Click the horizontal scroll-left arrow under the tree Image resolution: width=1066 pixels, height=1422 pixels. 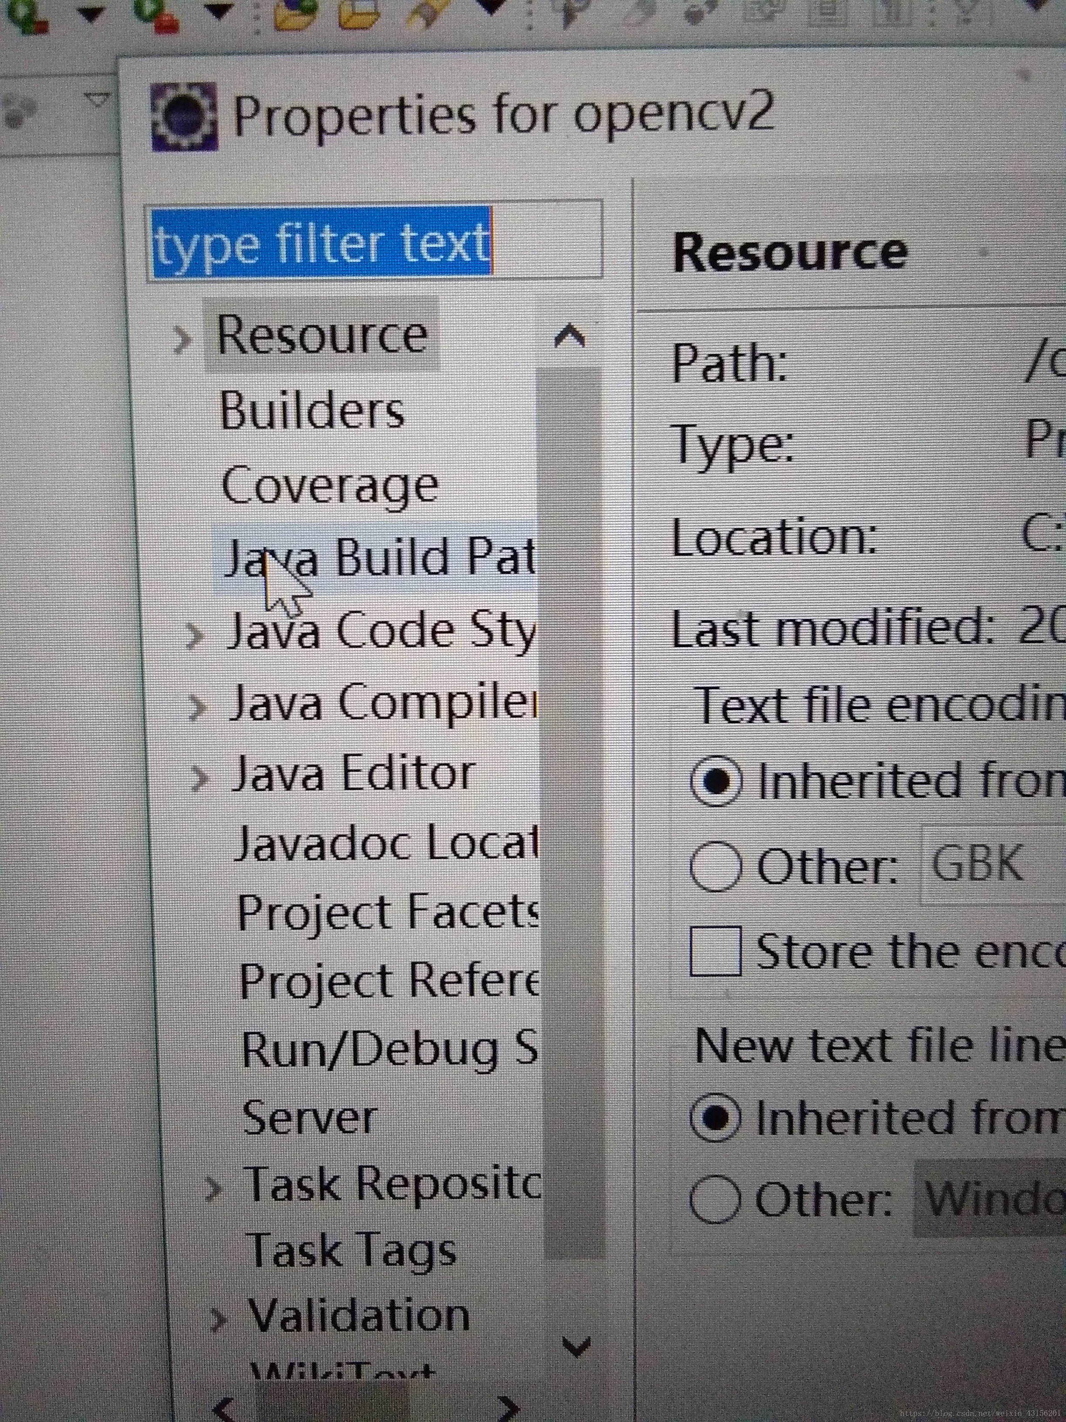tap(224, 1409)
